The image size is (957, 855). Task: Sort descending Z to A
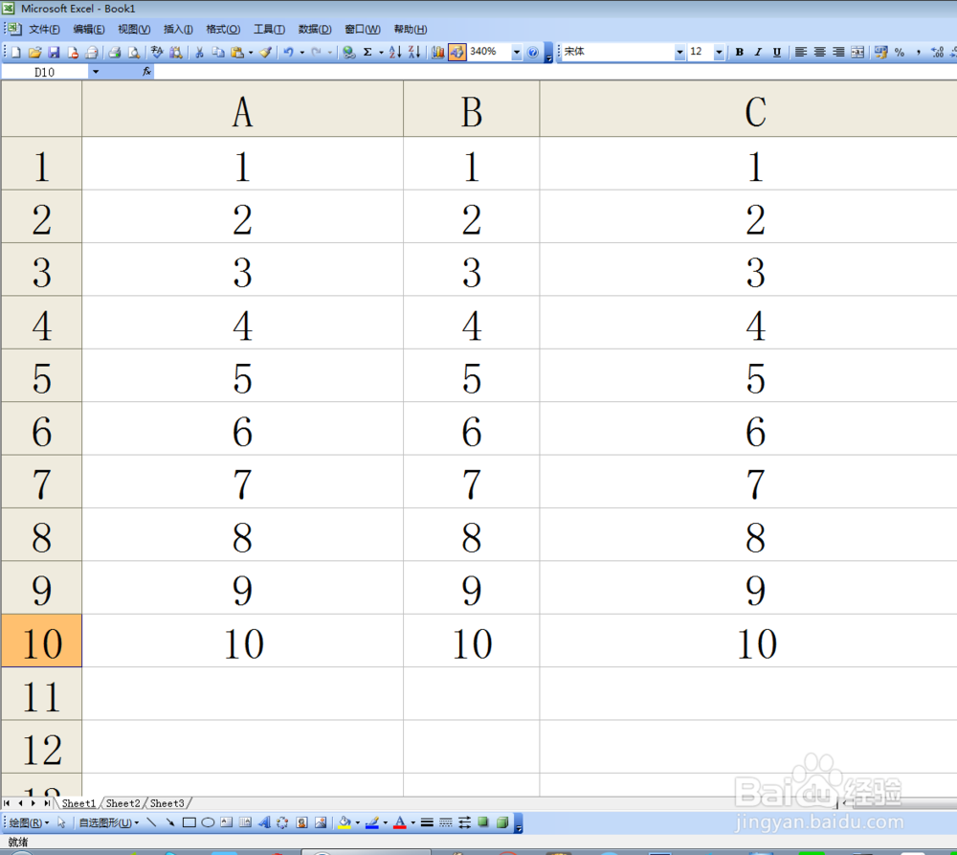[x=414, y=53]
